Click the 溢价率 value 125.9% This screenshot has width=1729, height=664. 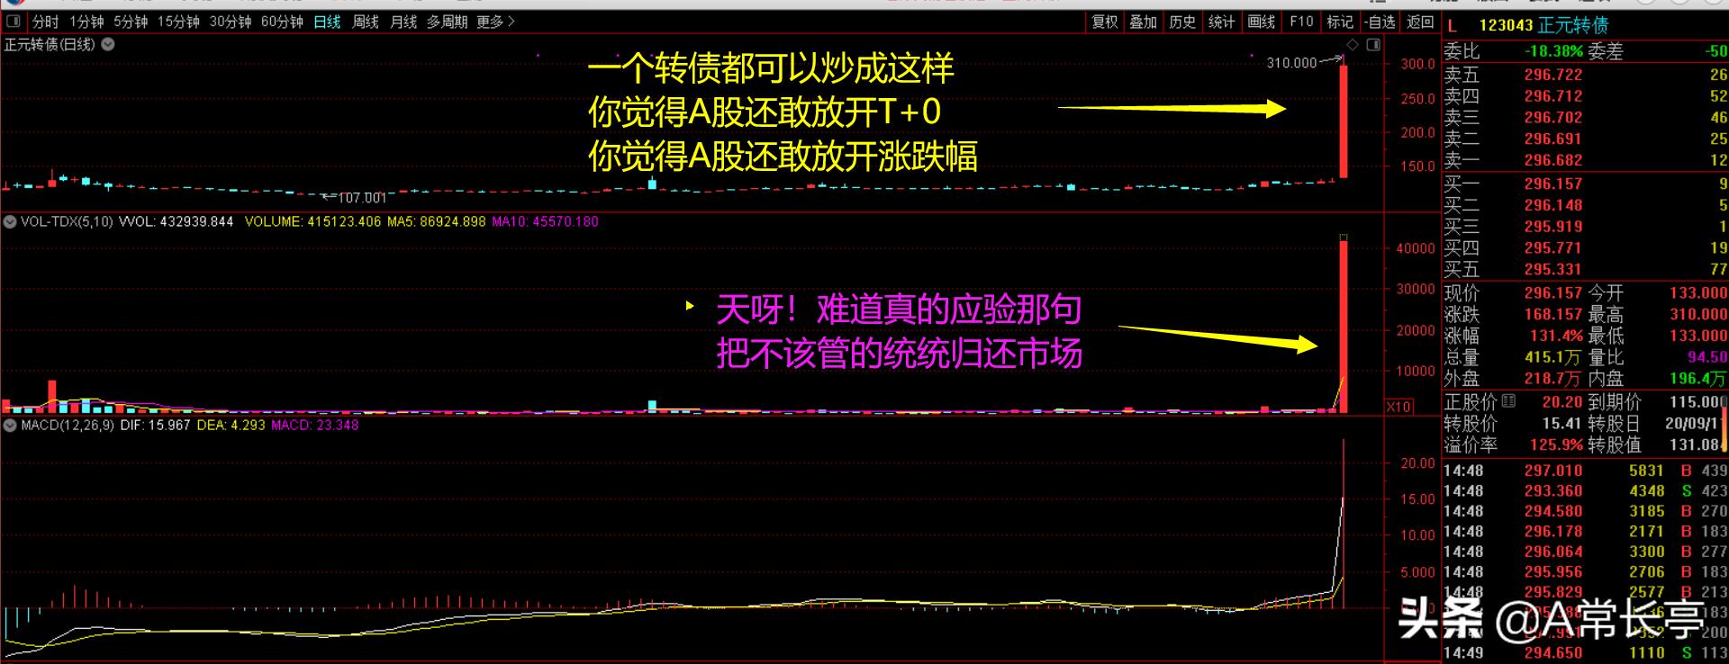point(1556,444)
